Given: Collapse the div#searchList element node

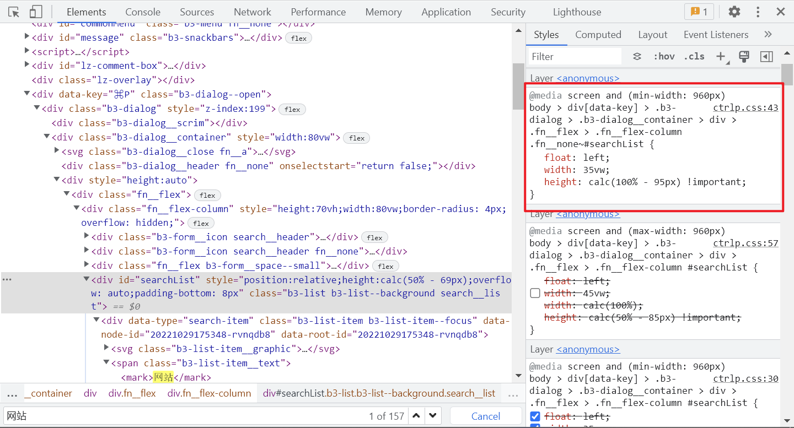Looking at the screenshot, I should (87, 279).
